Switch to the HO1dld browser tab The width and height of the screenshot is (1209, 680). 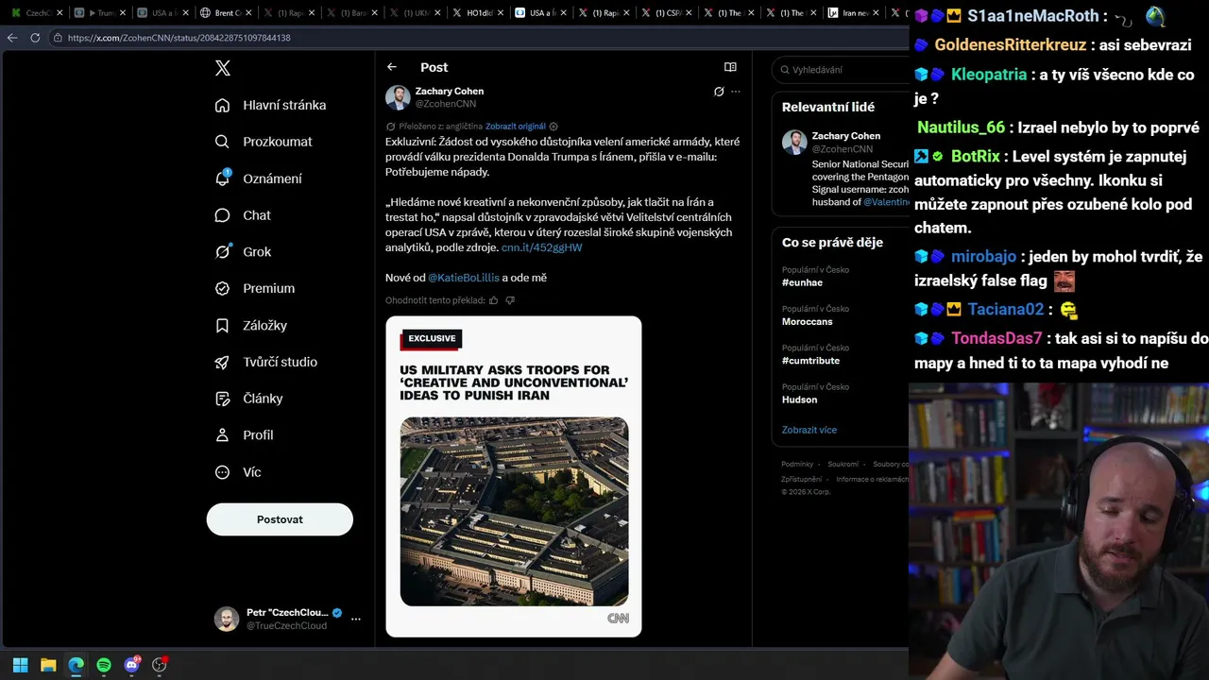point(479,13)
